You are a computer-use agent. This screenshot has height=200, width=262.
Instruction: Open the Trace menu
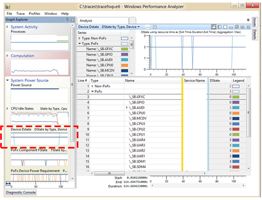[20, 14]
